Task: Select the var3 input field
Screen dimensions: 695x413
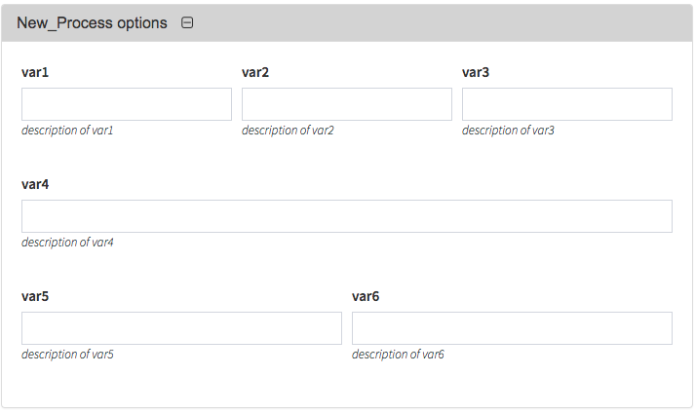Action: 567,104
